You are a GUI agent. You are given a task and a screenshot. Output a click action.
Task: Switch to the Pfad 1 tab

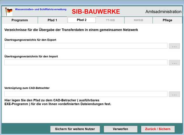point(52,20)
